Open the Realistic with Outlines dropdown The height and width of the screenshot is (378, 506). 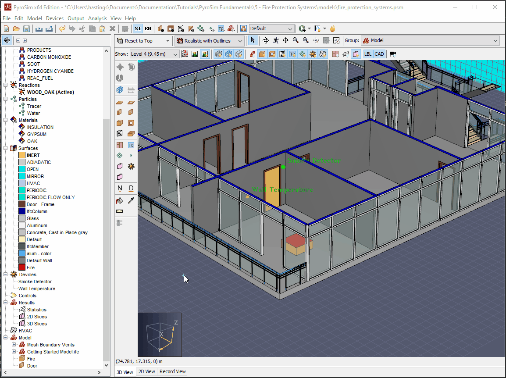[x=210, y=41]
